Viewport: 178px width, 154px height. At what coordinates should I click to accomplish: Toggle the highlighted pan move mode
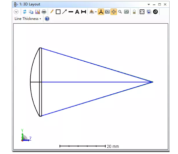(x=114, y=12)
